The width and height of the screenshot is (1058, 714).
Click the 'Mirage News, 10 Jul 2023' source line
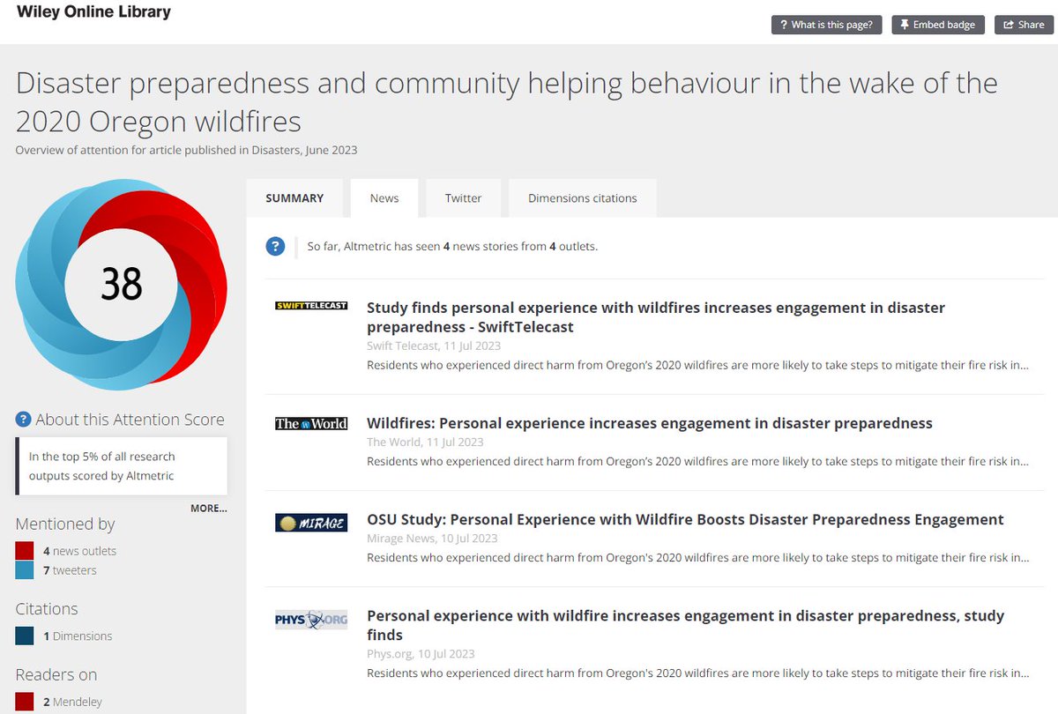tap(432, 538)
